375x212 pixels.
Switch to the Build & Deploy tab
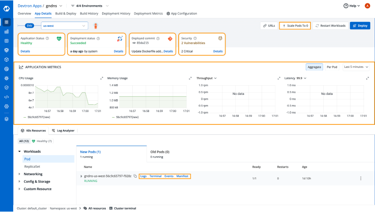click(x=66, y=14)
